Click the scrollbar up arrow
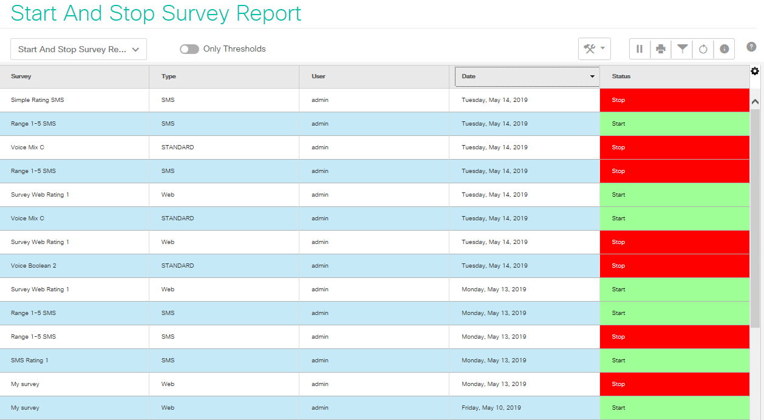The image size is (764, 420). click(755, 101)
